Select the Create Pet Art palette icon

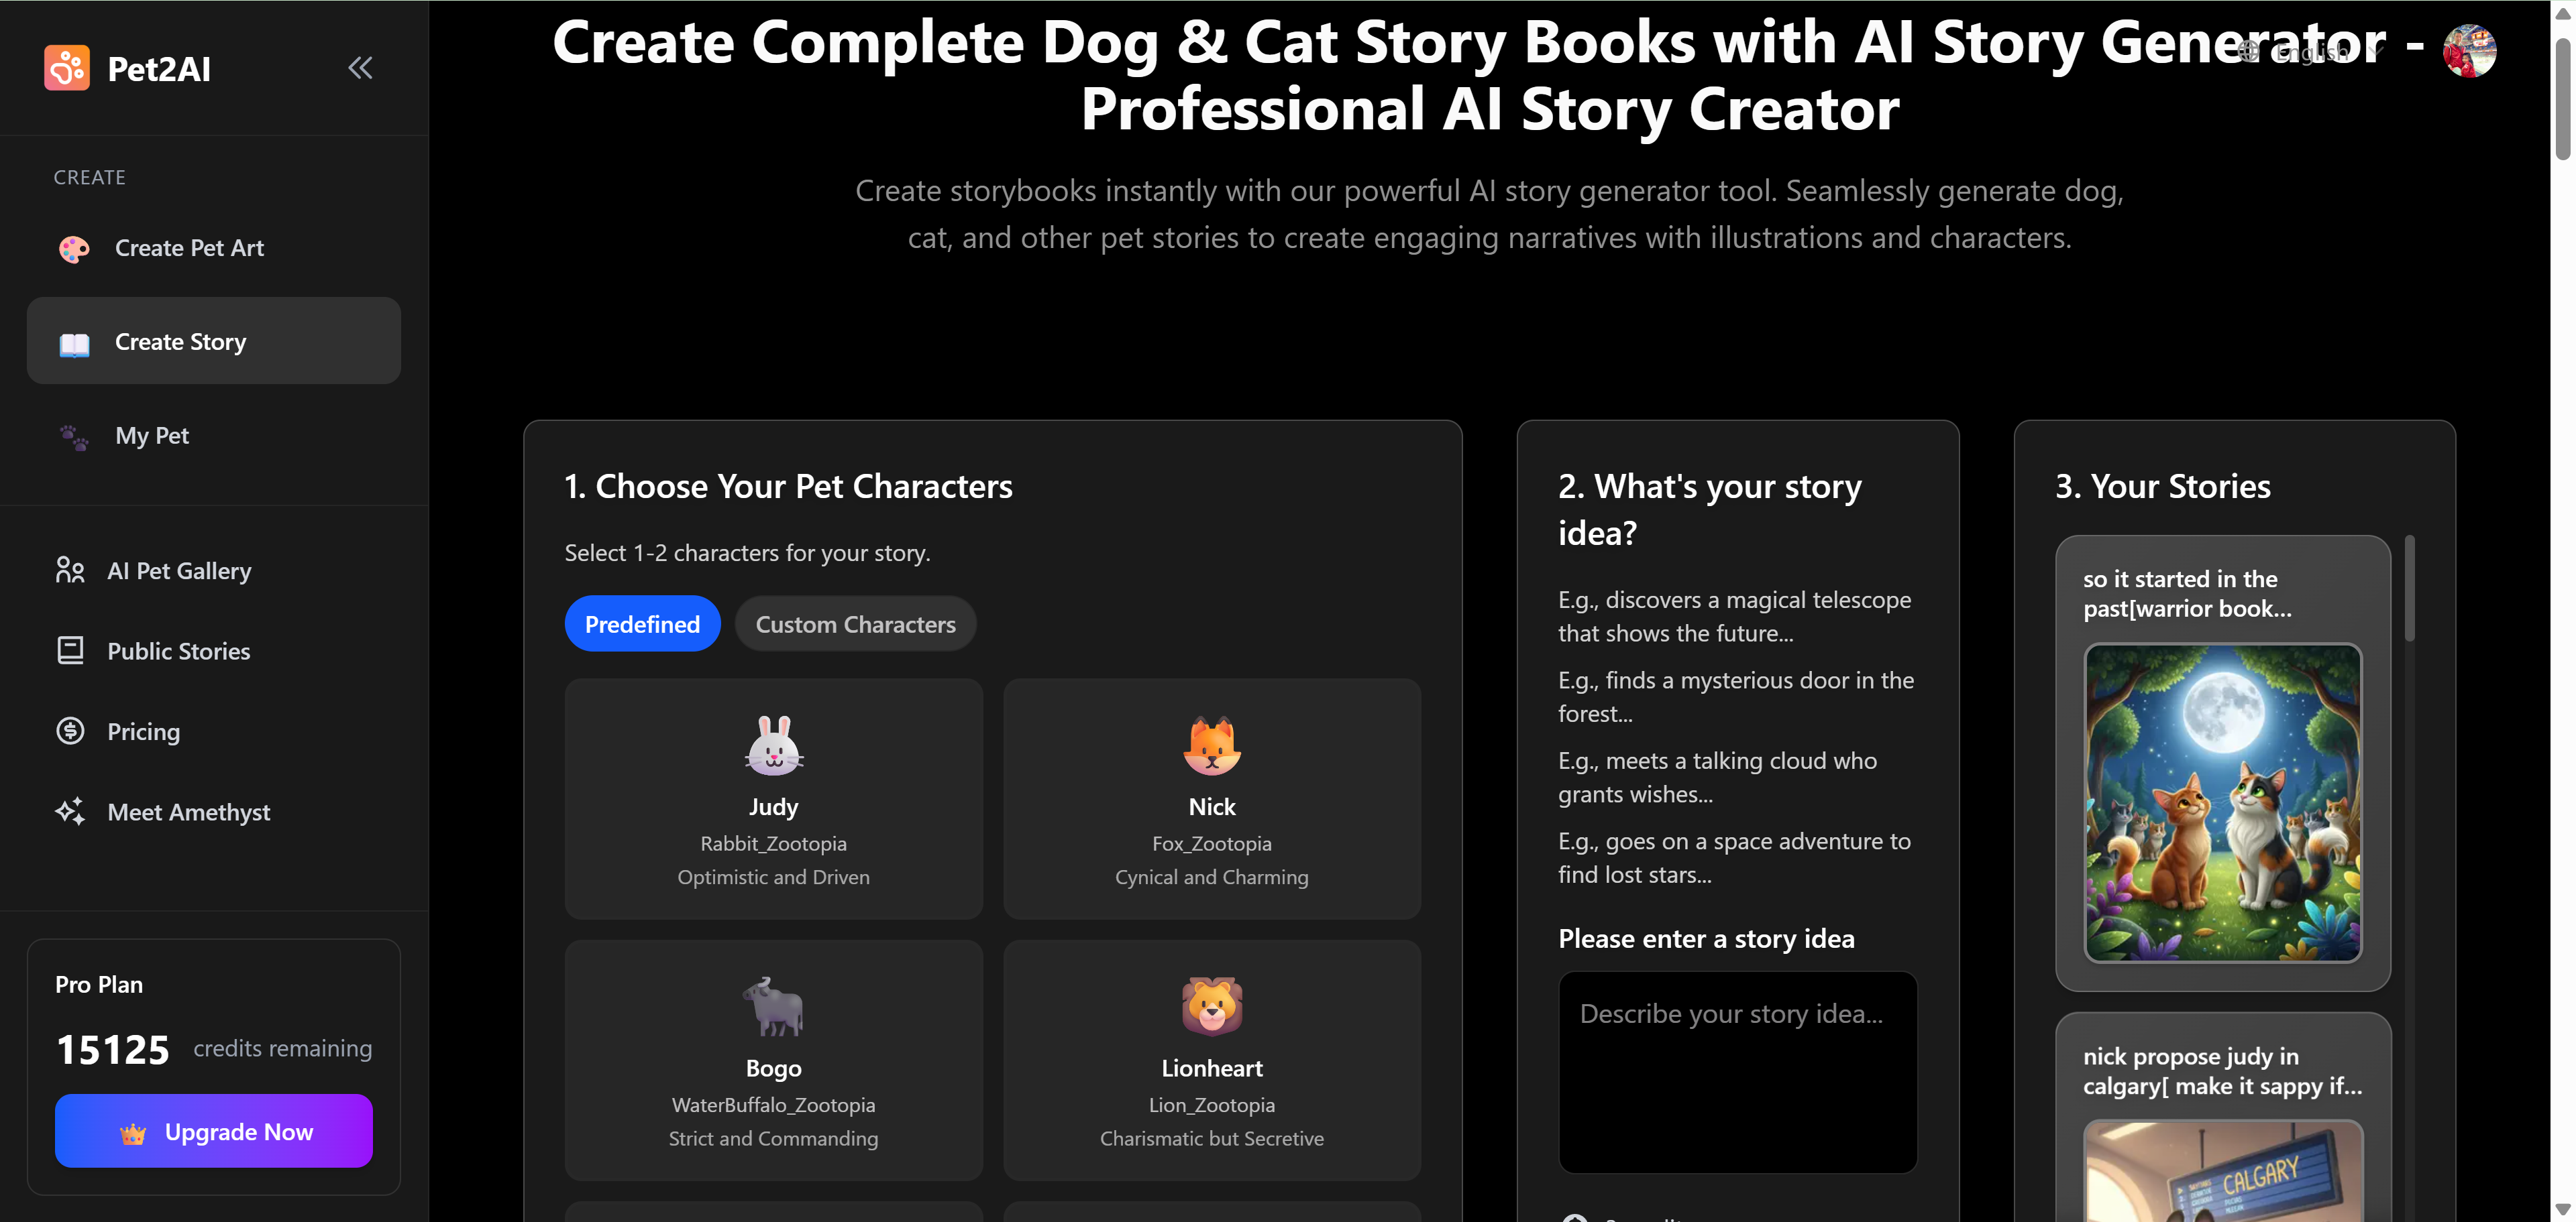(73, 248)
